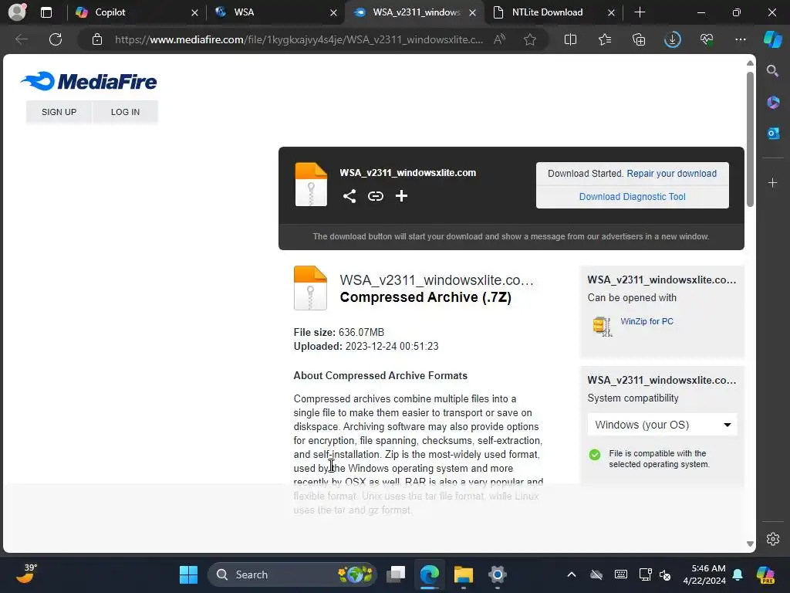Viewport: 790px width, 593px height.
Task: Show the Downloads flyout
Action: 673,39
